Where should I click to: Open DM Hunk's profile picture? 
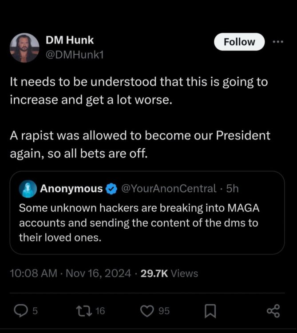tap(24, 47)
